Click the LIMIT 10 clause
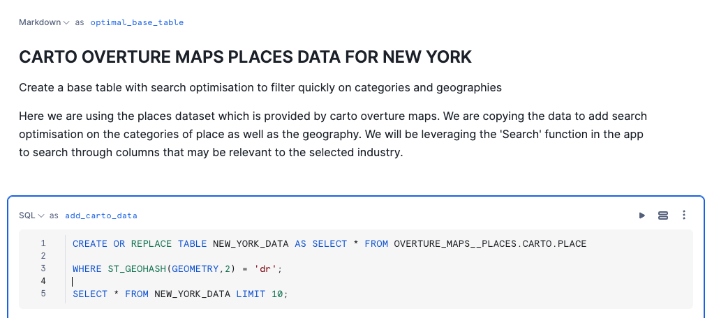 coord(262,294)
